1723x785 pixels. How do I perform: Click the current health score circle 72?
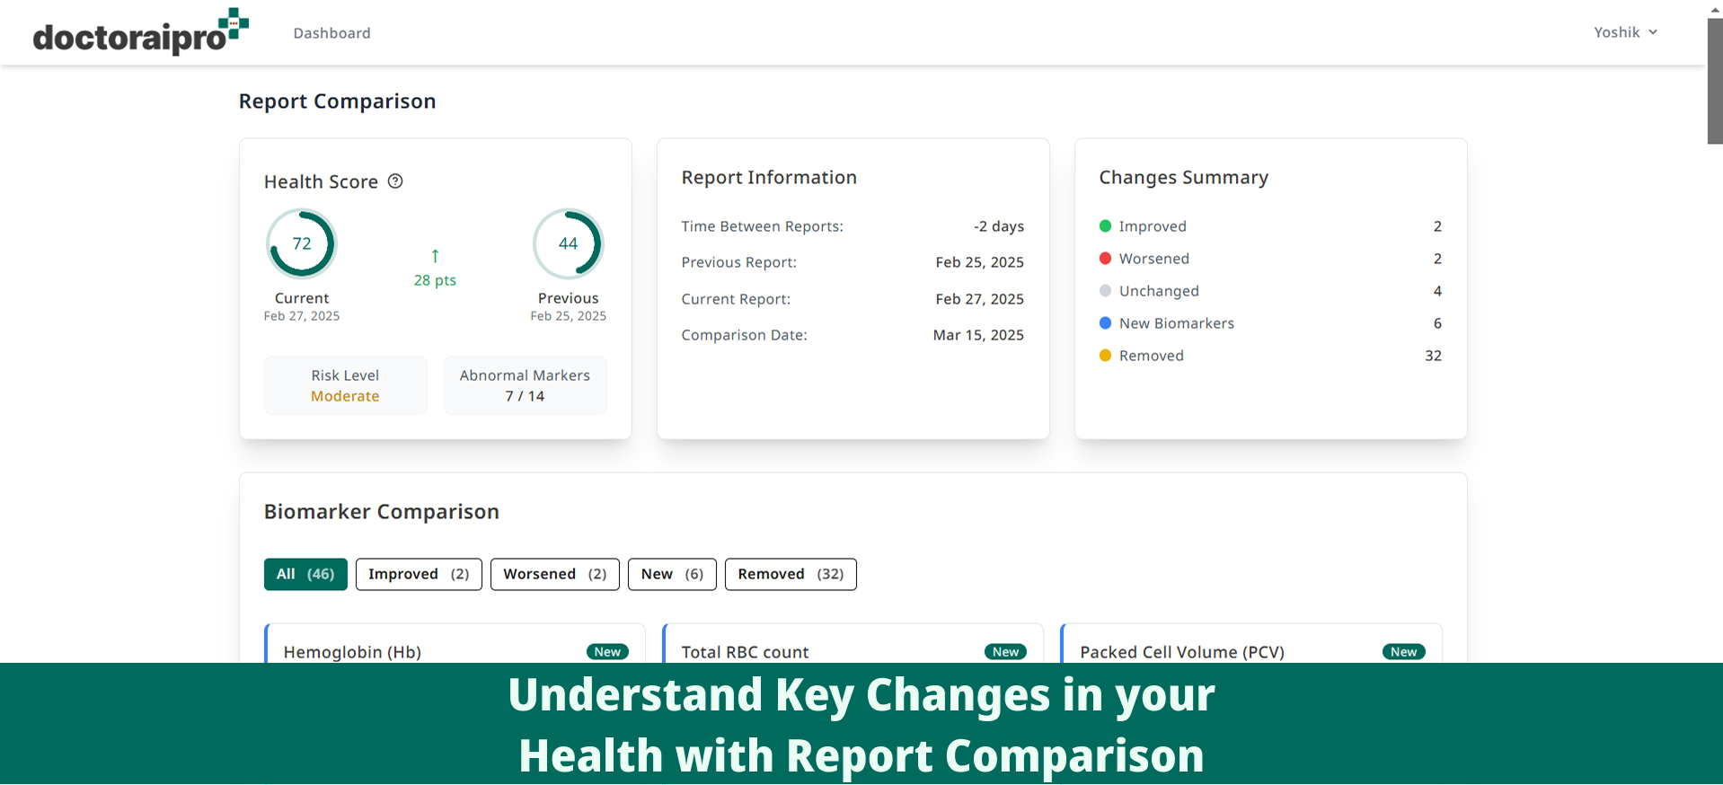(302, 243)
